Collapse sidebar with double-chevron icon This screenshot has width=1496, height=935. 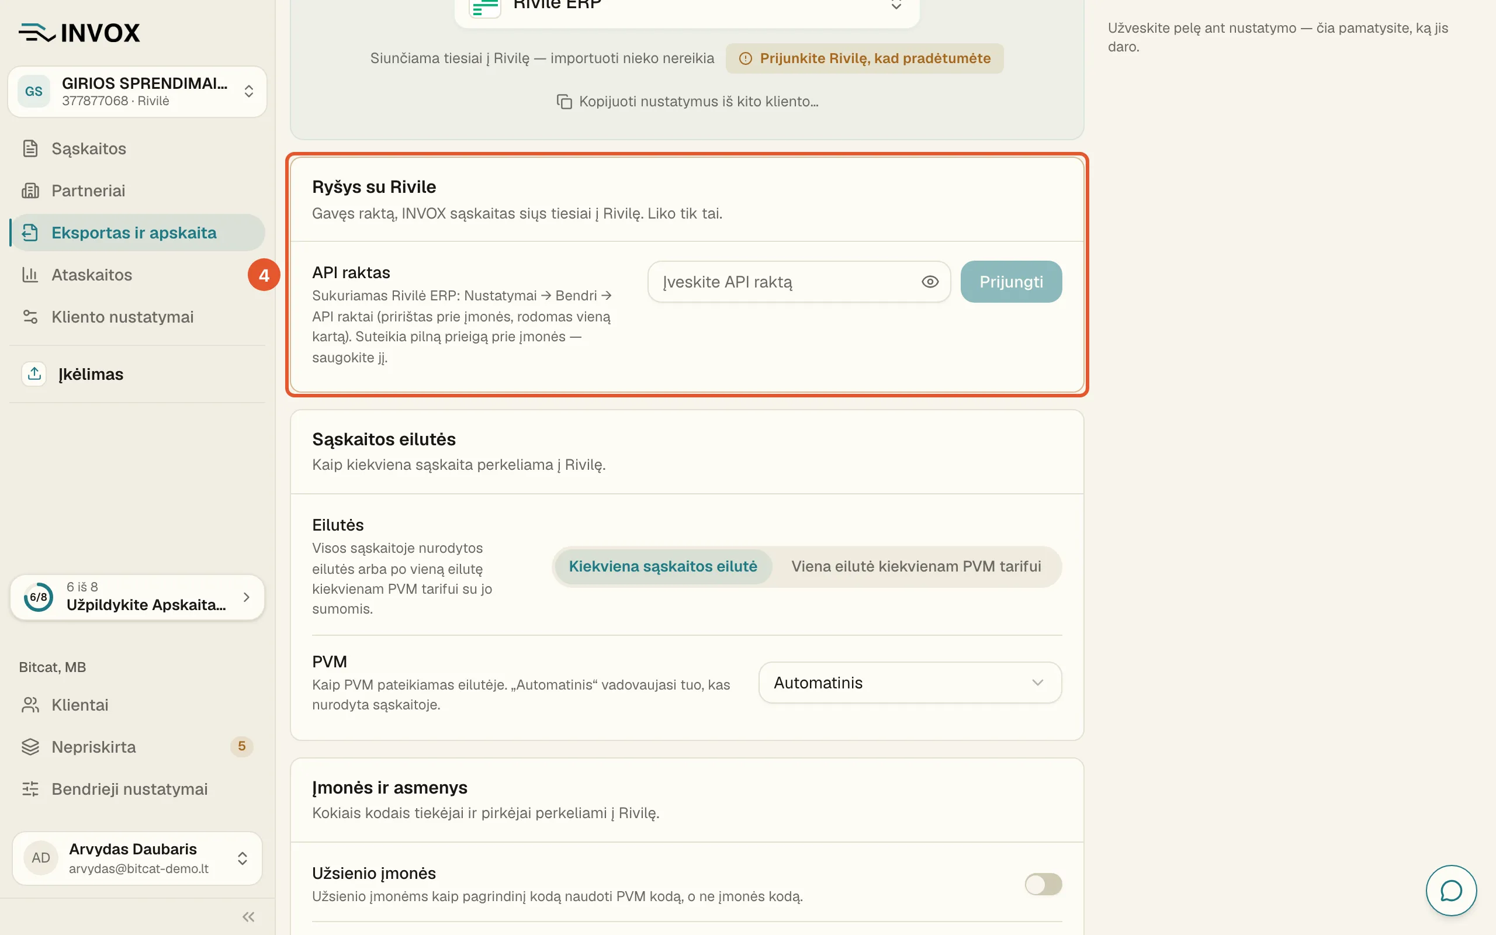point(248,916)
